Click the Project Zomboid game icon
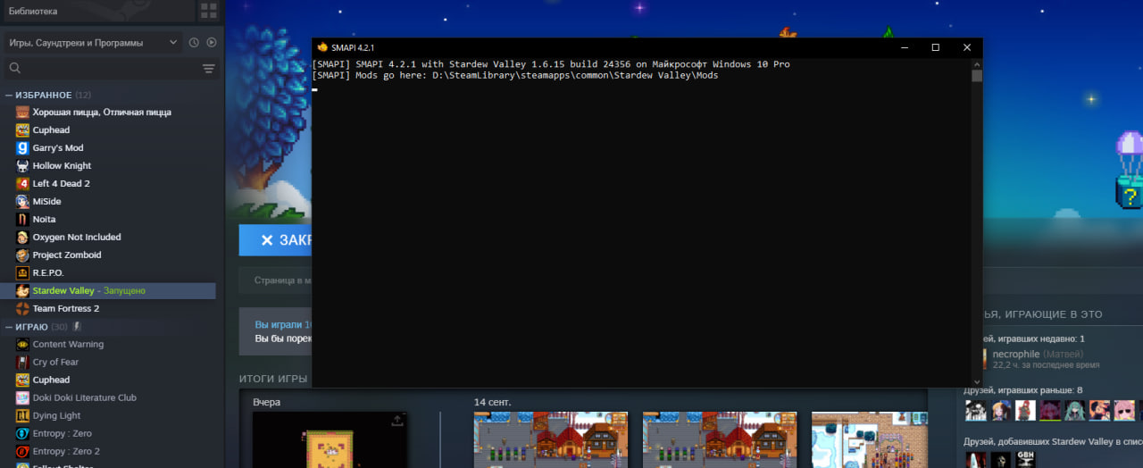Viewport: 1143px width, 468px height. [22, 255]
